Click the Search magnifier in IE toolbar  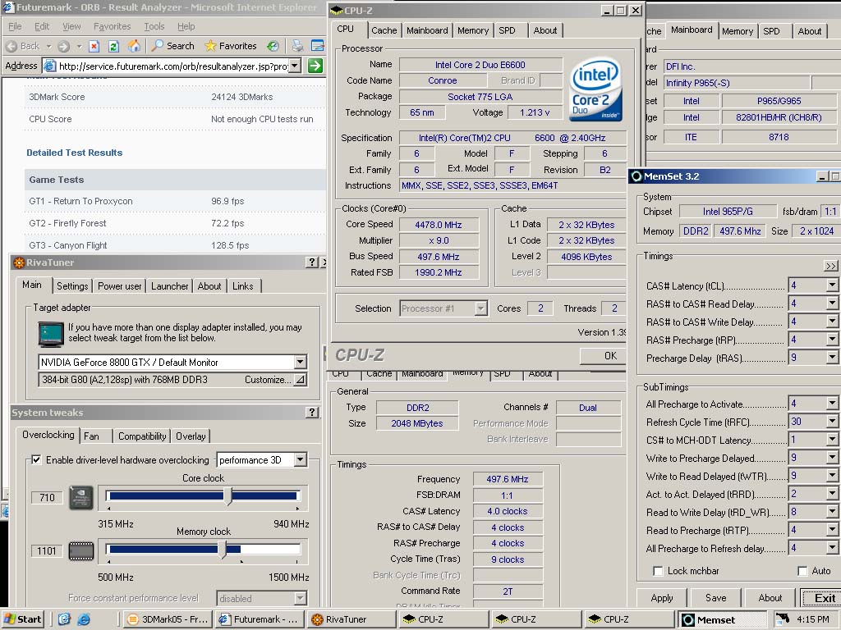pyautogui.click(x=157, y=46)
